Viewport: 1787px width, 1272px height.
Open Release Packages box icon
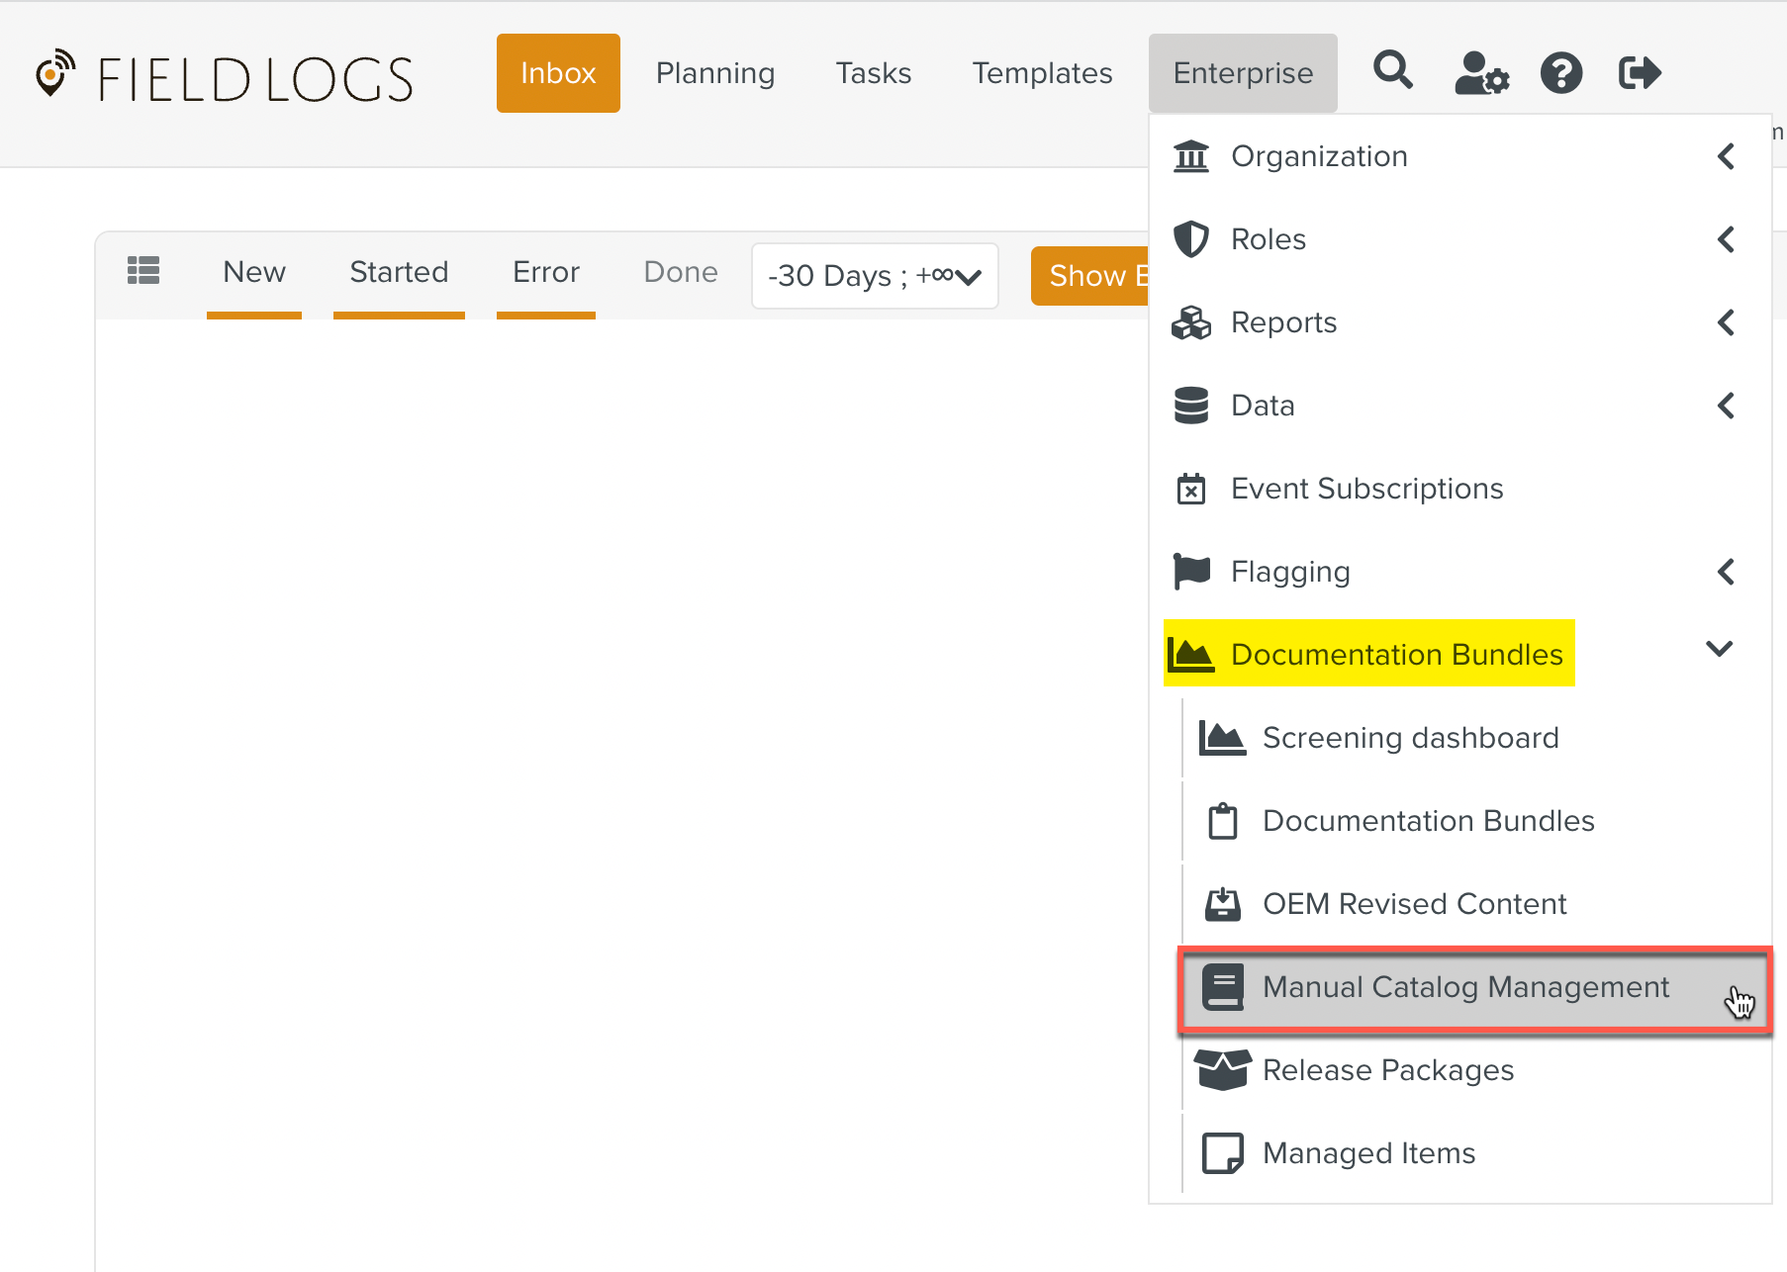pyautogui.click(x=1223, y=1070)
